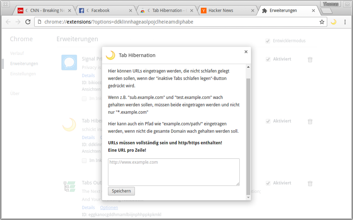
Task: Close the Erweiterungen tab
Action: click(x=313, y=11)
